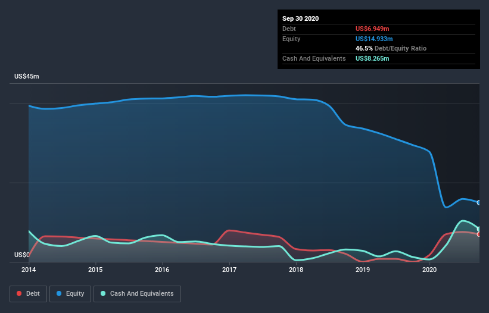The height and width of the screenshot is (313, 489).
Task: Click the red Debt endpoint marker
Action: point(479,234)
